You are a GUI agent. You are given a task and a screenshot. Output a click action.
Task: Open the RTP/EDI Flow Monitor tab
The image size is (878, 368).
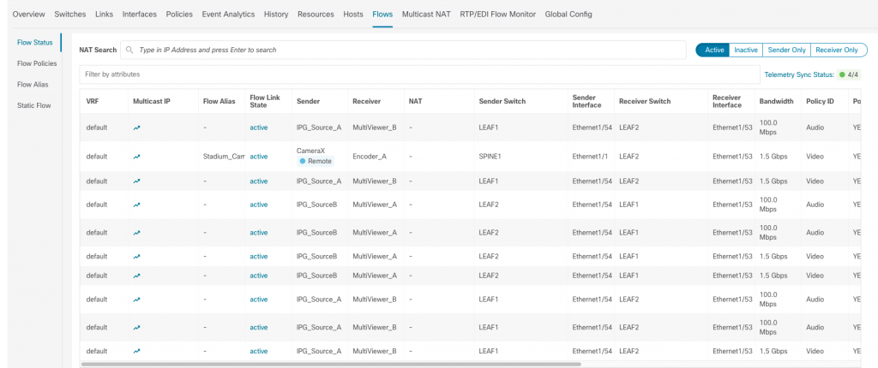click(497, 14)
